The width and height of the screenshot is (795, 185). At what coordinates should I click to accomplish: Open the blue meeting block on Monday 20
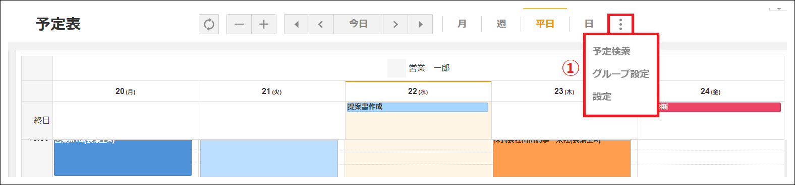[123, 158]
